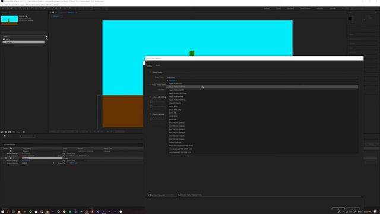Click the black color swatch in right panel
380x214 pixels.
pos(350,18)
